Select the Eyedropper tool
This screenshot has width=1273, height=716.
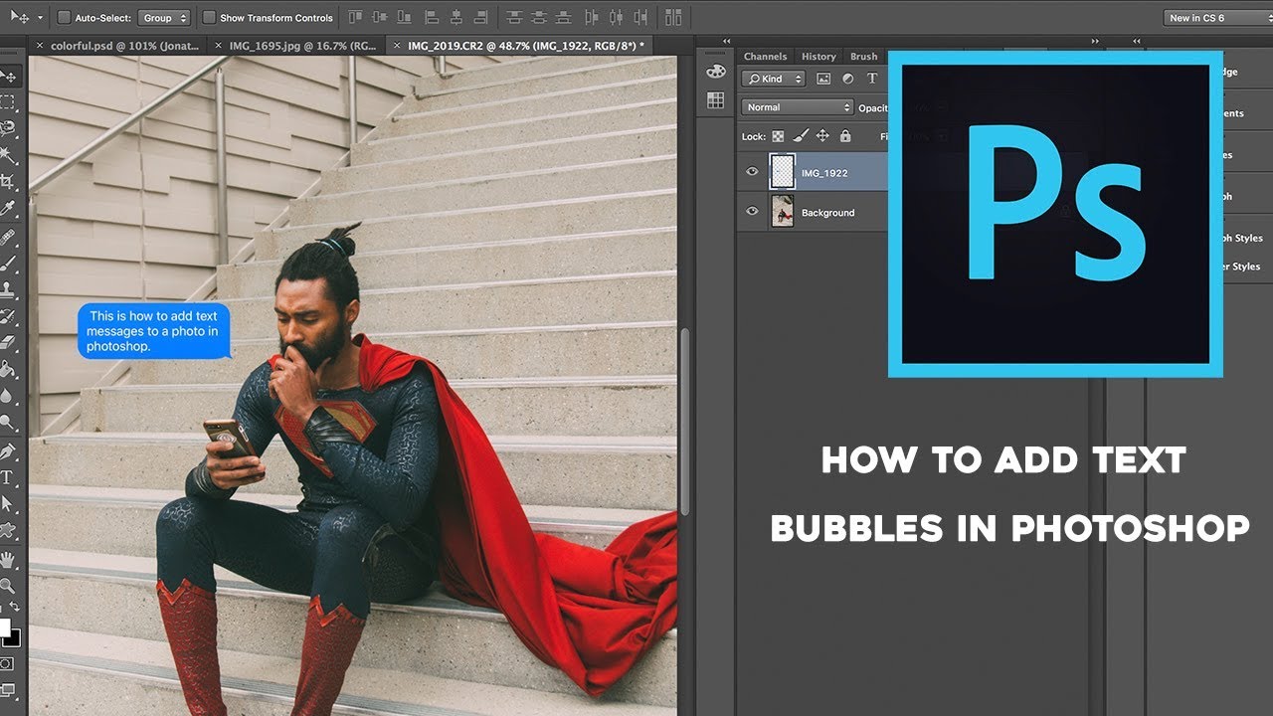tap(9, 209)
